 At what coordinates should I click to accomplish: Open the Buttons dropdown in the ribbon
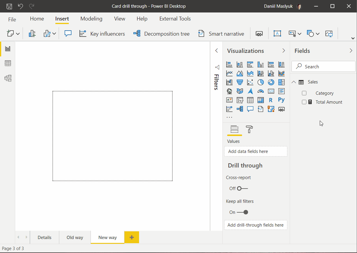coord(300,34)
